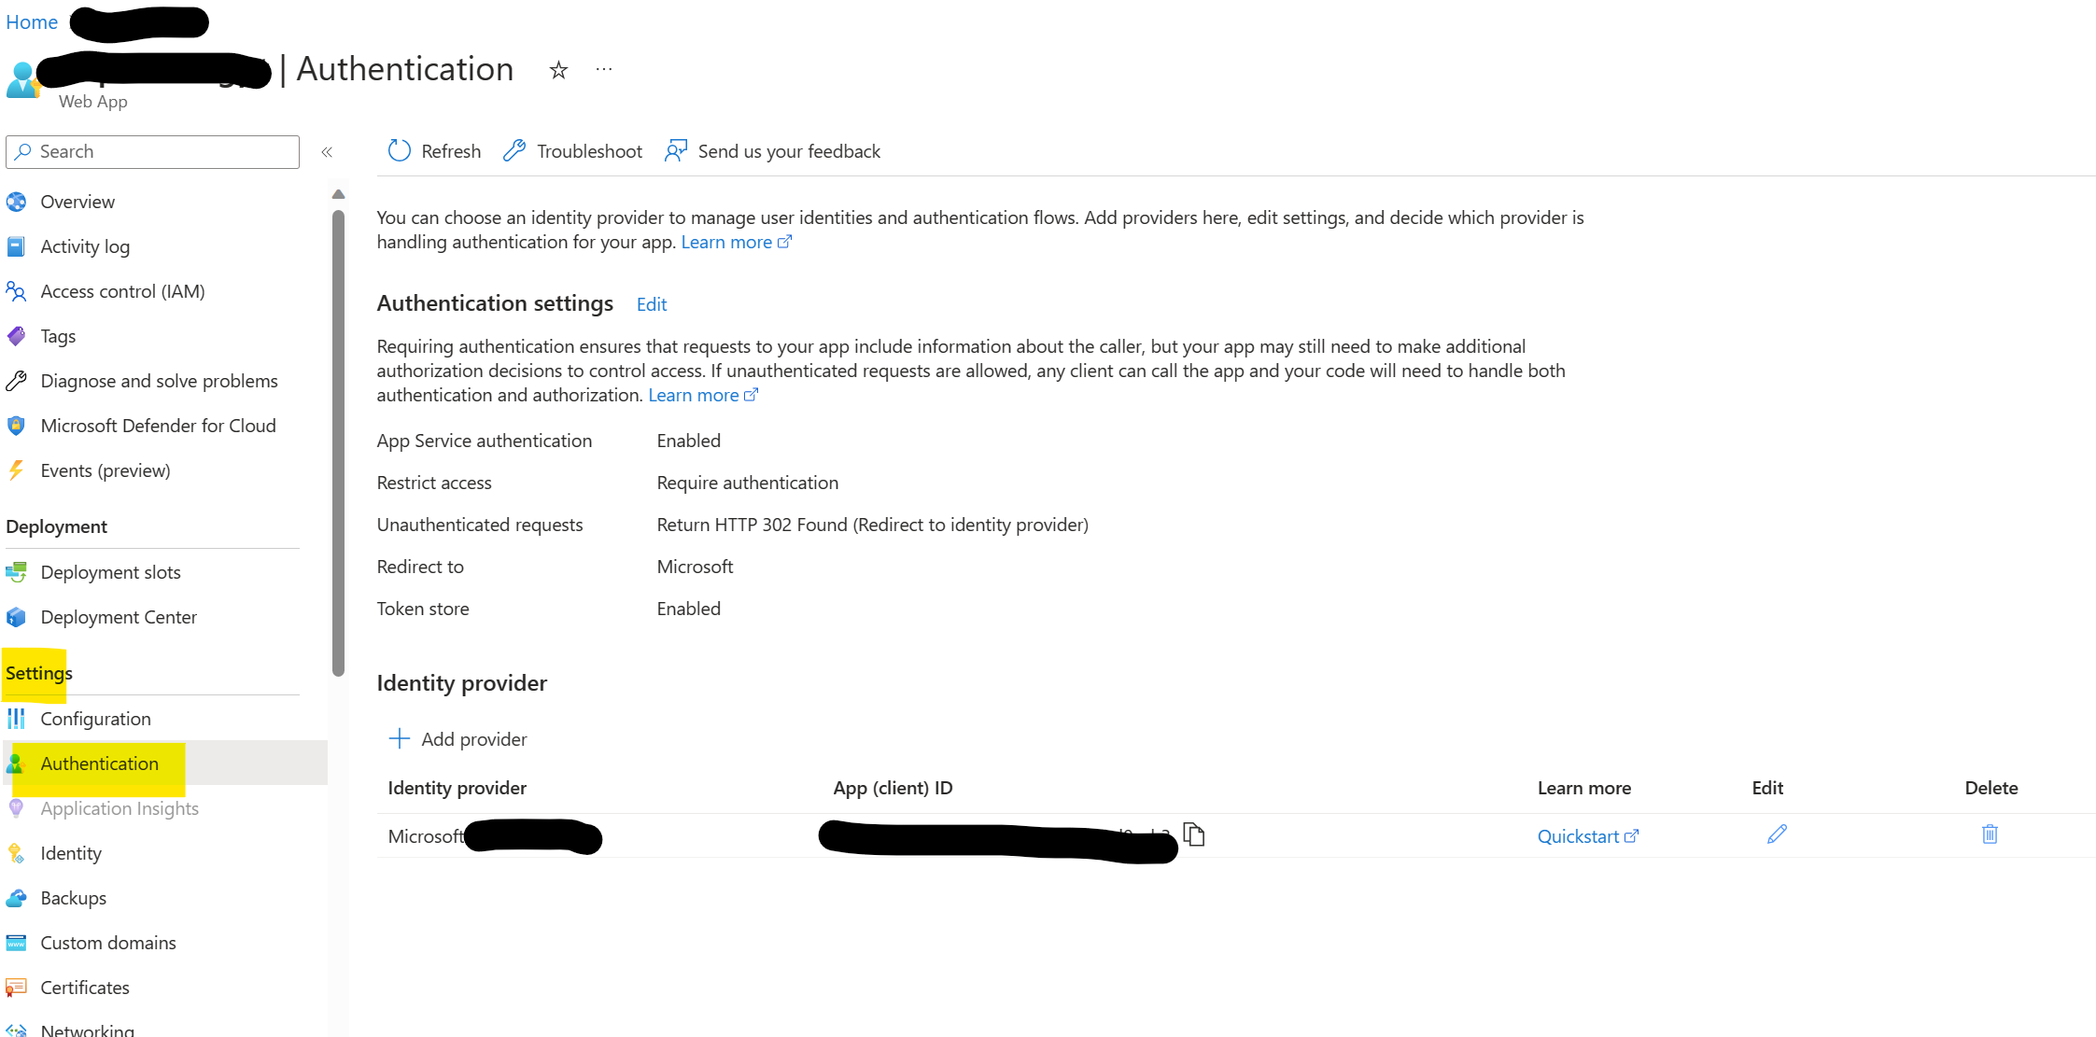Go to Custom domains
The width and height of the screenshot is (2096, 1037).
(x=108, y=943)
